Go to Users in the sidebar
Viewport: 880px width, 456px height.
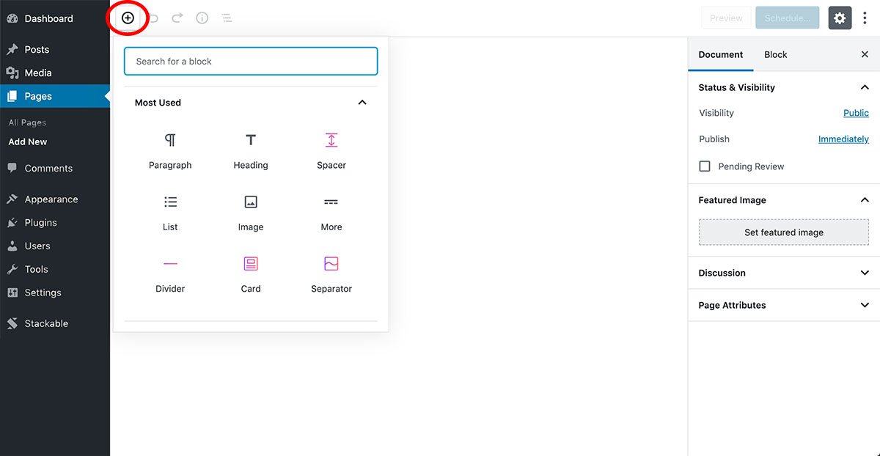tap(55, 246)
